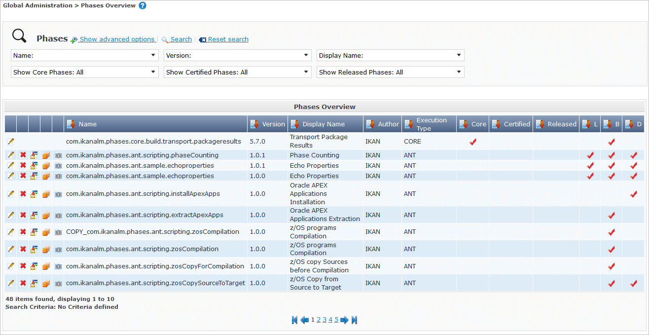View details icon of zosCopyForCompilation phase
Image resolution: width=649 pixels, height=335 pixels.
coord(58,266)
